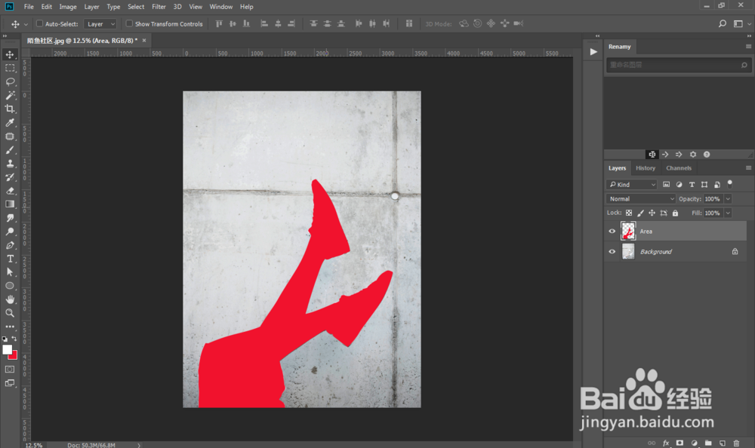This screenshot has height=448, width=755.
Task: Select the Area layer thumbnail
Action: (x=628, y=232)
